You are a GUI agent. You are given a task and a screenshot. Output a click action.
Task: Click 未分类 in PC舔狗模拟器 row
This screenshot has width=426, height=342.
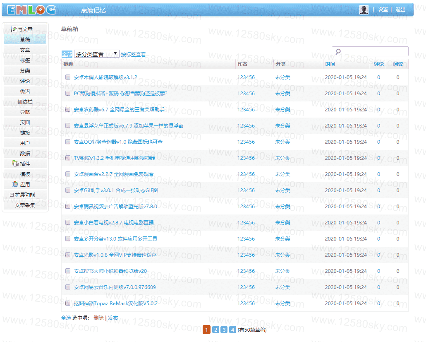tap(282, 93)
